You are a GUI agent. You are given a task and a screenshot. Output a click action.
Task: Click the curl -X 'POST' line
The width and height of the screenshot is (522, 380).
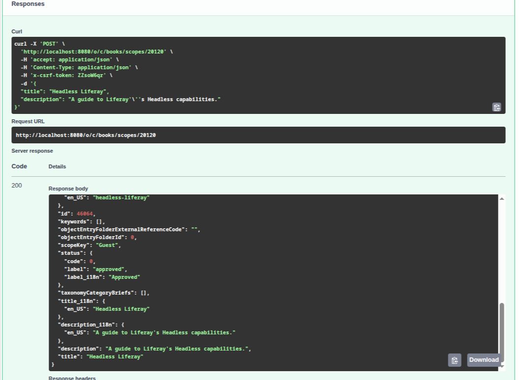(40, 44)
